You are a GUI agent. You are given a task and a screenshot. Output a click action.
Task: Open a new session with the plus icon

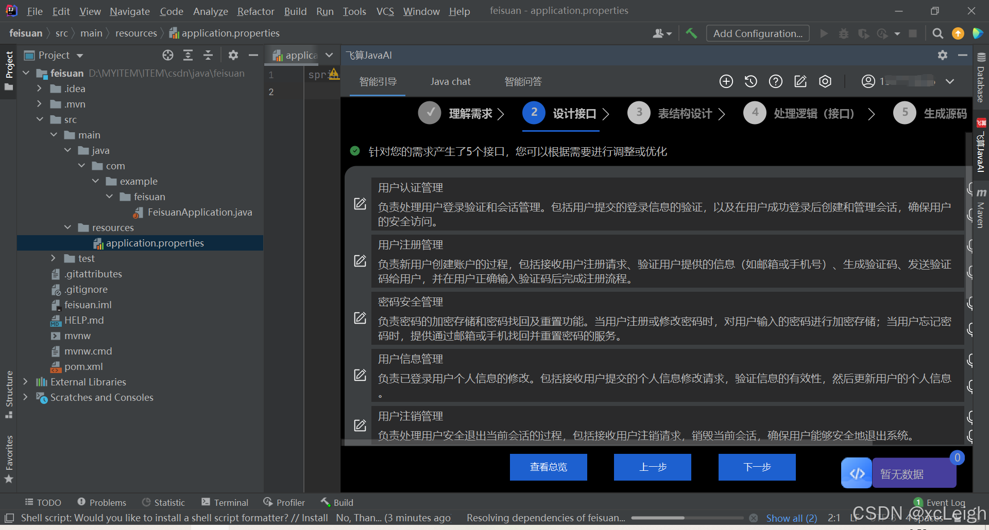pyautogui.click(x=726, y=81)
